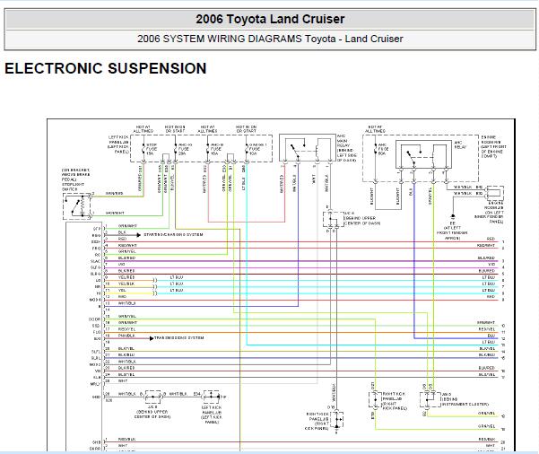Click the "BLK/YEL" label on pin 20
539x454 pixels.
point(126,349)
